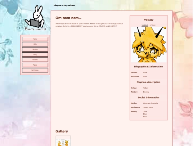The width and height of the screenshot is (195, 146).
Task: Click the Yellow space critter description paragraph
Action: pos(89,25)
